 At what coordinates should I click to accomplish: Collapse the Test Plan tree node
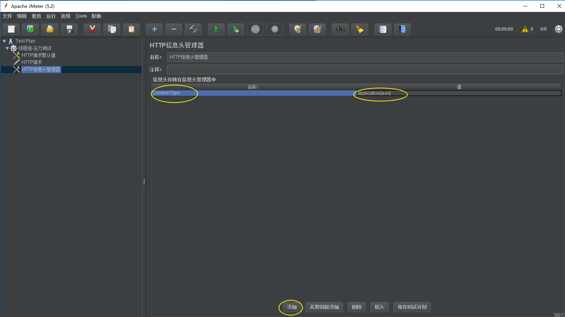4,41
